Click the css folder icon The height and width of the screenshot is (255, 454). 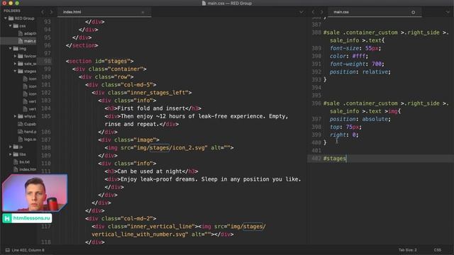point(16,25)
